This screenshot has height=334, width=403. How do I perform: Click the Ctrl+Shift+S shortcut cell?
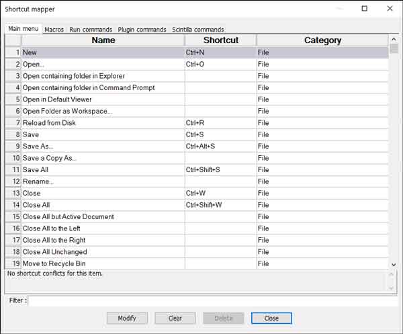point(220,170)
